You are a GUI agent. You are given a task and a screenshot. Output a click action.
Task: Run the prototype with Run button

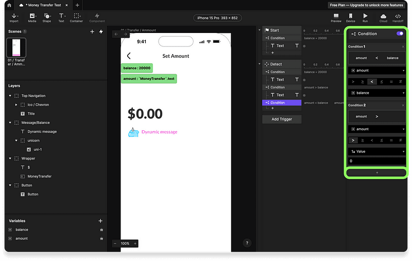click(x=365, y=18)
